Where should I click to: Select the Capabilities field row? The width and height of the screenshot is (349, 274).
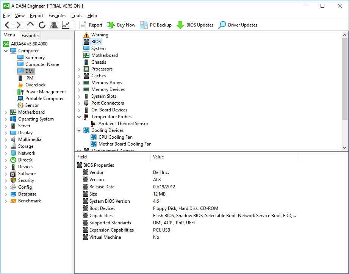(x=101, y=216)
